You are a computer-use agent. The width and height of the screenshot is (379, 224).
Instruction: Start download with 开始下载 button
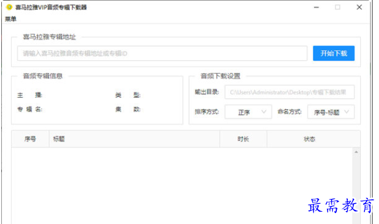click(333, 53)
